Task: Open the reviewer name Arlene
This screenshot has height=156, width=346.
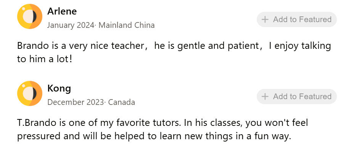Action: click(62, 11)
